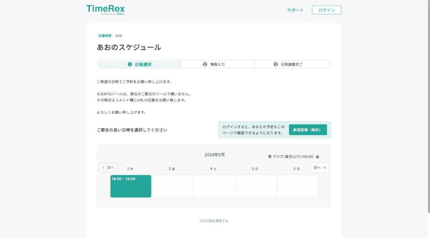
Task: Click the 所要時間 badge
Action: point(105,36)
